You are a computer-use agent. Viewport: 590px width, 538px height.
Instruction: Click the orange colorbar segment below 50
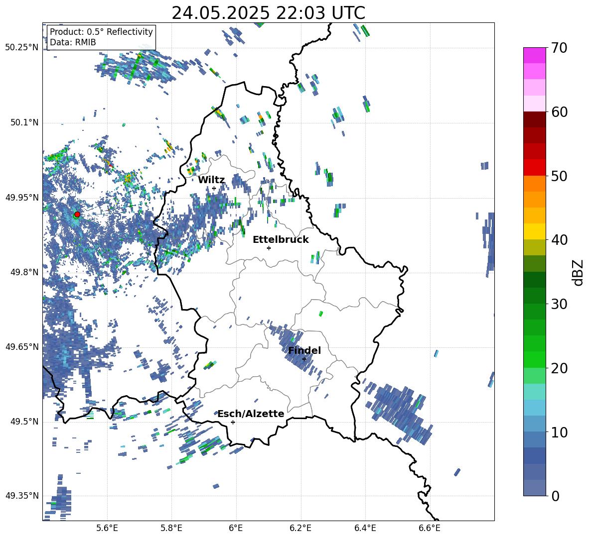(534, 183)
